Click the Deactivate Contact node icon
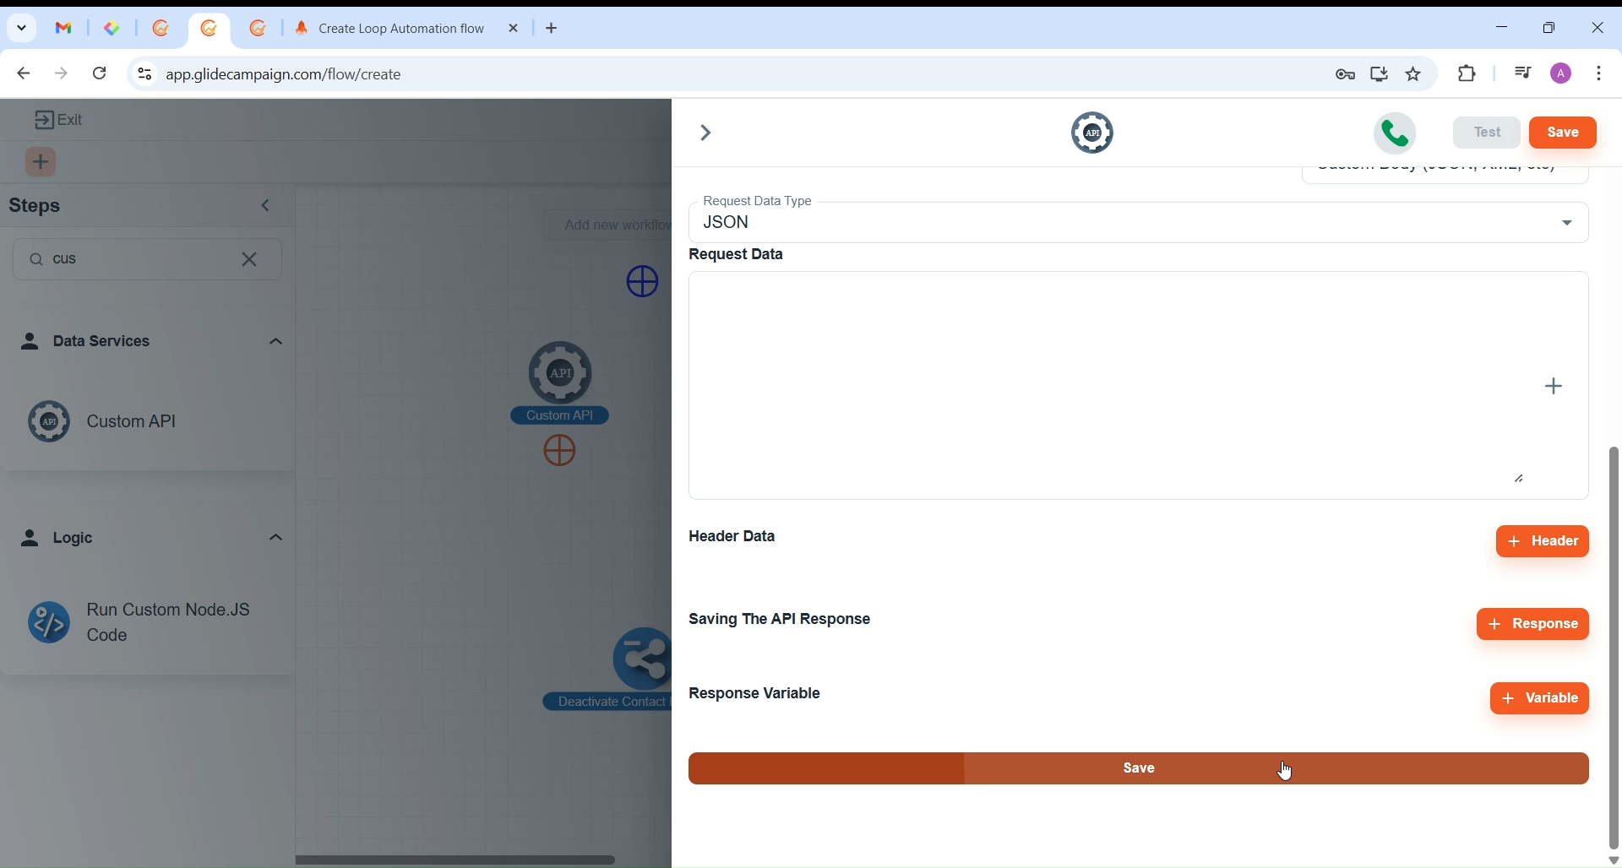The image size is (1622, 868). click(x=643, y=659)
